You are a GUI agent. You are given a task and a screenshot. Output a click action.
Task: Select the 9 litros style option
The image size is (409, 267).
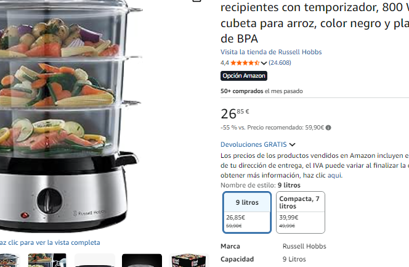pos(247,213)
